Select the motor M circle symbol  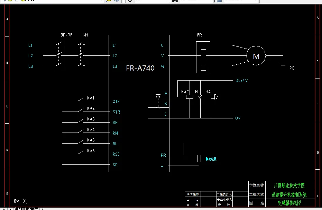(256, 56)
